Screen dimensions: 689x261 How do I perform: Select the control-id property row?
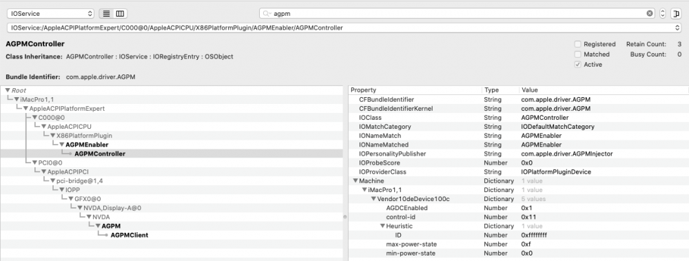click(519, 217)
